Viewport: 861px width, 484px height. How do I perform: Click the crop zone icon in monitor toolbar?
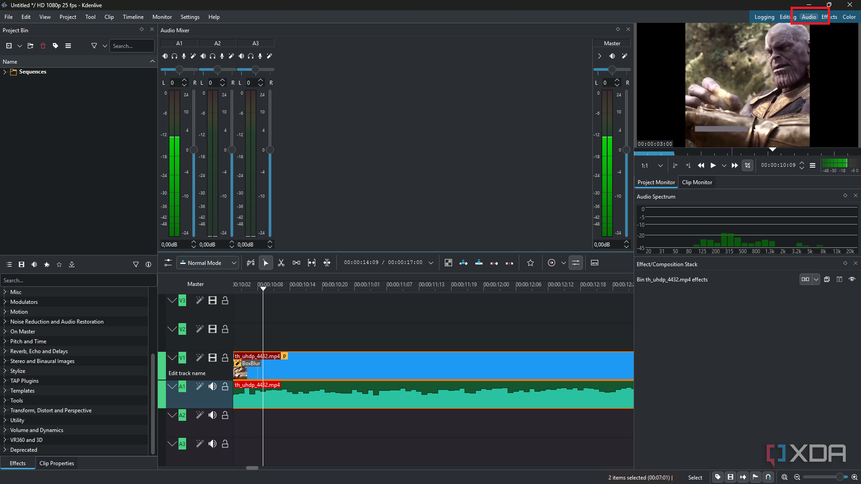point(748,165)
